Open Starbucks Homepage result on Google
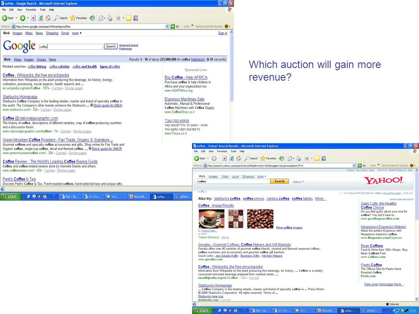 (x=20, y=97)
